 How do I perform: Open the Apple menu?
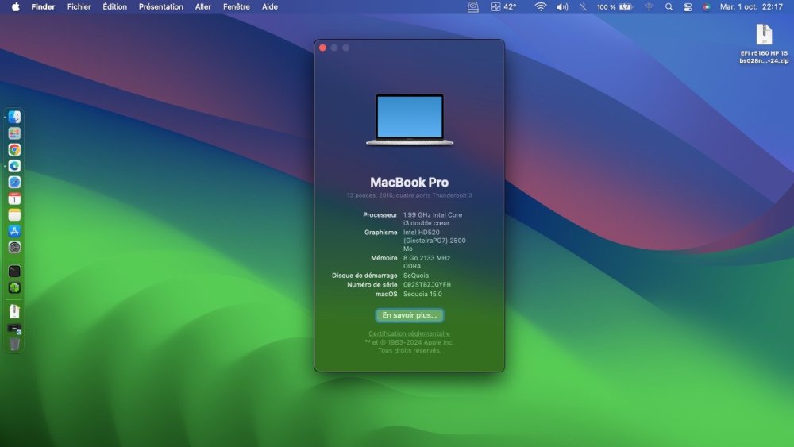click(16, 6)
